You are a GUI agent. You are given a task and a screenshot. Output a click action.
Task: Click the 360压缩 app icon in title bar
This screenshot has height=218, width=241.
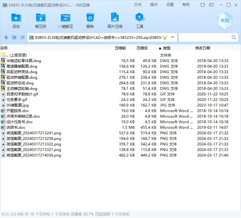5,5
